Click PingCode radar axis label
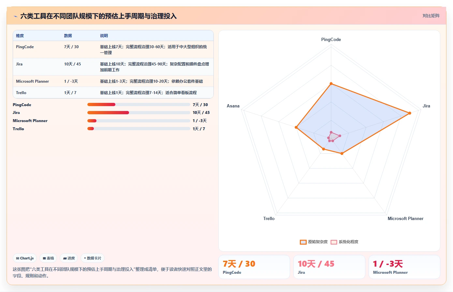The image size is (453, 292). coord(331,39)
